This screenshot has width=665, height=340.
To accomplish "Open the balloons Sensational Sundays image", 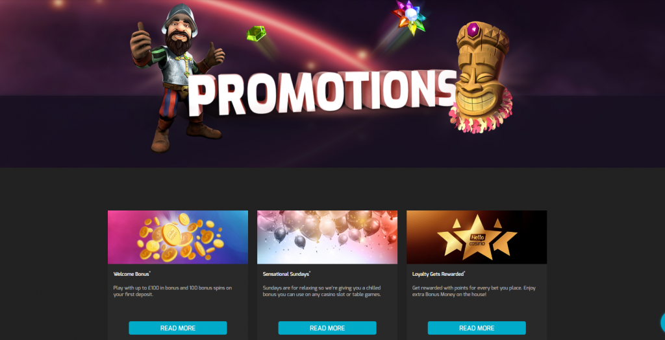I will pos(327,237).
